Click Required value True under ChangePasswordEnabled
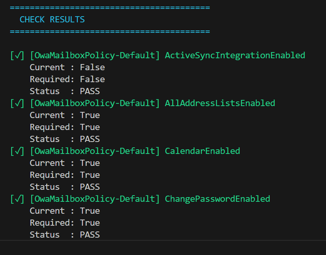Screen dimensions: 326x255 [x=90, y=223]
